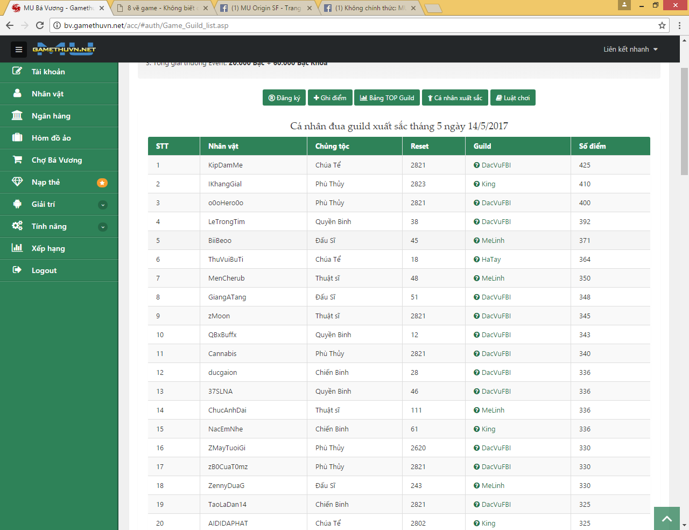Bookmark this page with the star icon
This screenshot has height=530, width=689.
[x=662, y=25]
